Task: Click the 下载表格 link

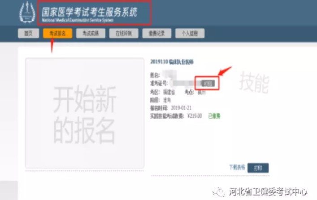Action: pos(236,168)
